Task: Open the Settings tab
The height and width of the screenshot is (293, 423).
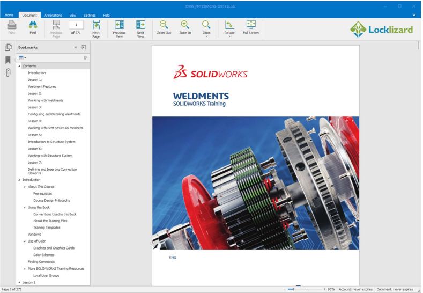Action: click(x=90, y=16)
